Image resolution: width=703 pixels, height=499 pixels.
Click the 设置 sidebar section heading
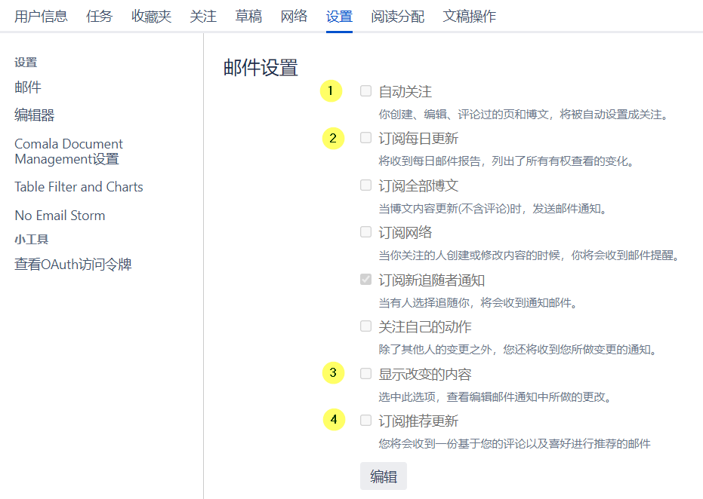26,63
